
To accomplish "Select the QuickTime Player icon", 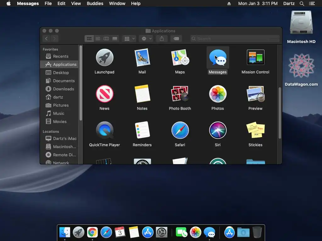I will (x=104, y=130).
